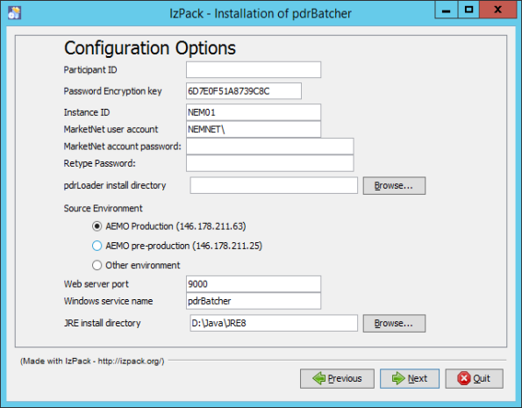522x408 pixels.
Task: Click into Password Encryption key field
Action: pyautogui.click(x=244, y=91)
